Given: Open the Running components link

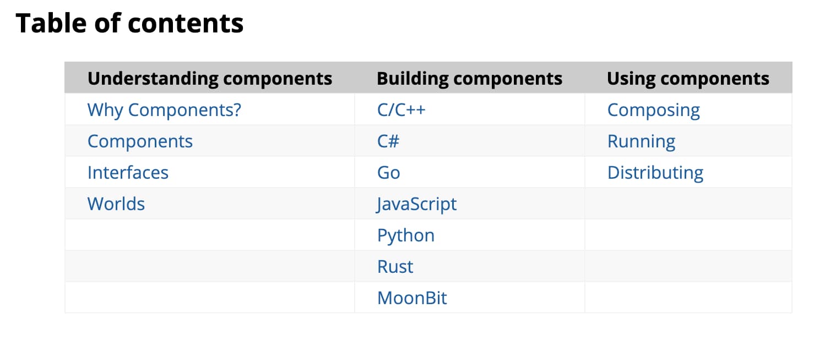Looking at the screenshot, I should click(x=641, y=141).
